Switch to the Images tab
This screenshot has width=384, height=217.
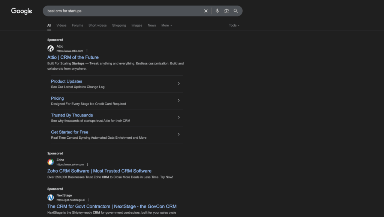coord(136,25)
